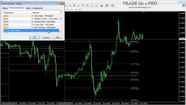Click the parameter list scrollbar thumb
The image size is (186, 105).
[x=60, y=19]
